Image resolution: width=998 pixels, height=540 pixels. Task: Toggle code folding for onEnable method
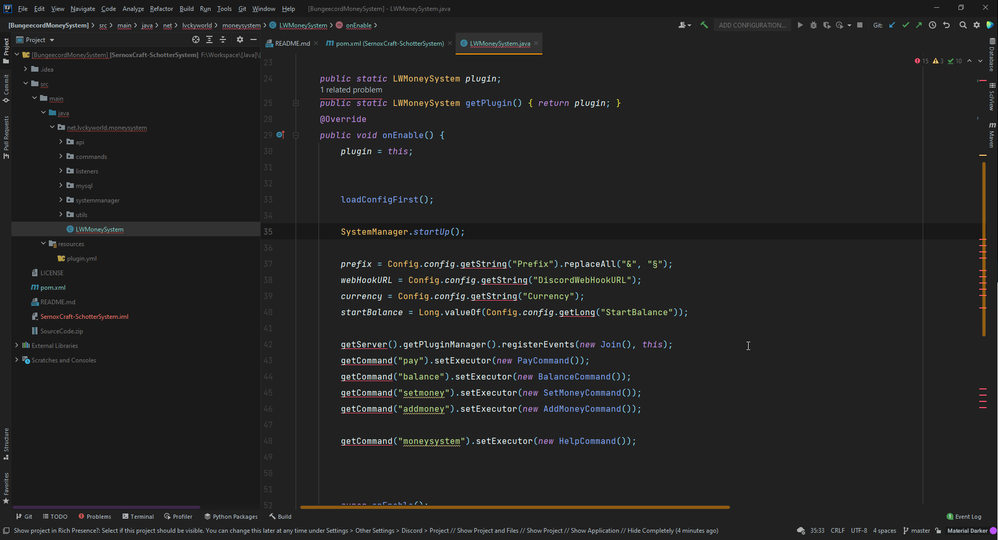(296, 135)
